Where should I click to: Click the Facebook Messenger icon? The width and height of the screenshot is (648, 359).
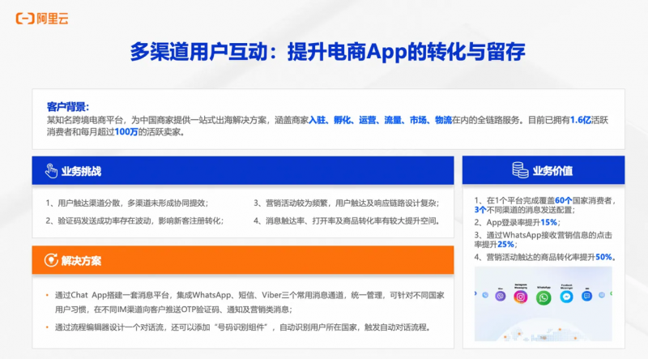click(566, 297)
